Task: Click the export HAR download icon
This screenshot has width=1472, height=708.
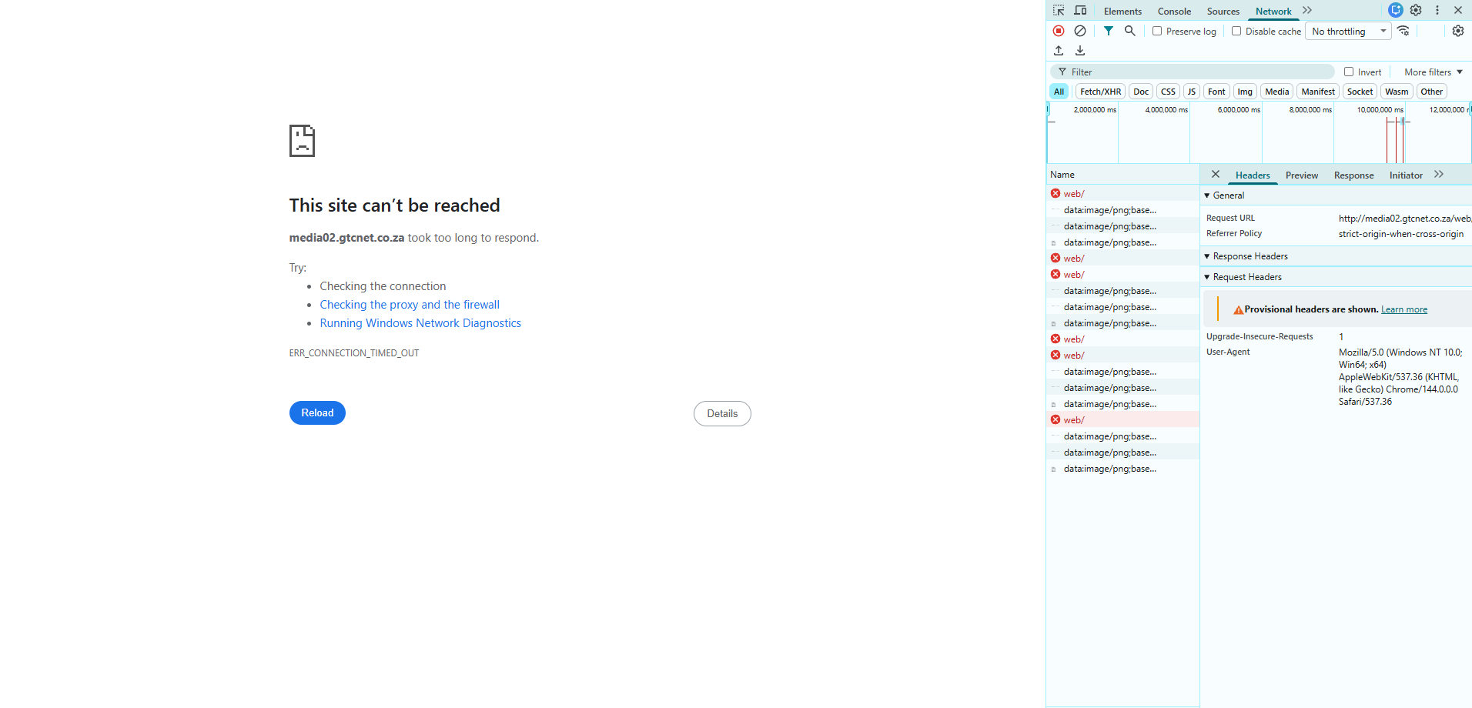Action: pyautogui.click(x=1080, y=51)
